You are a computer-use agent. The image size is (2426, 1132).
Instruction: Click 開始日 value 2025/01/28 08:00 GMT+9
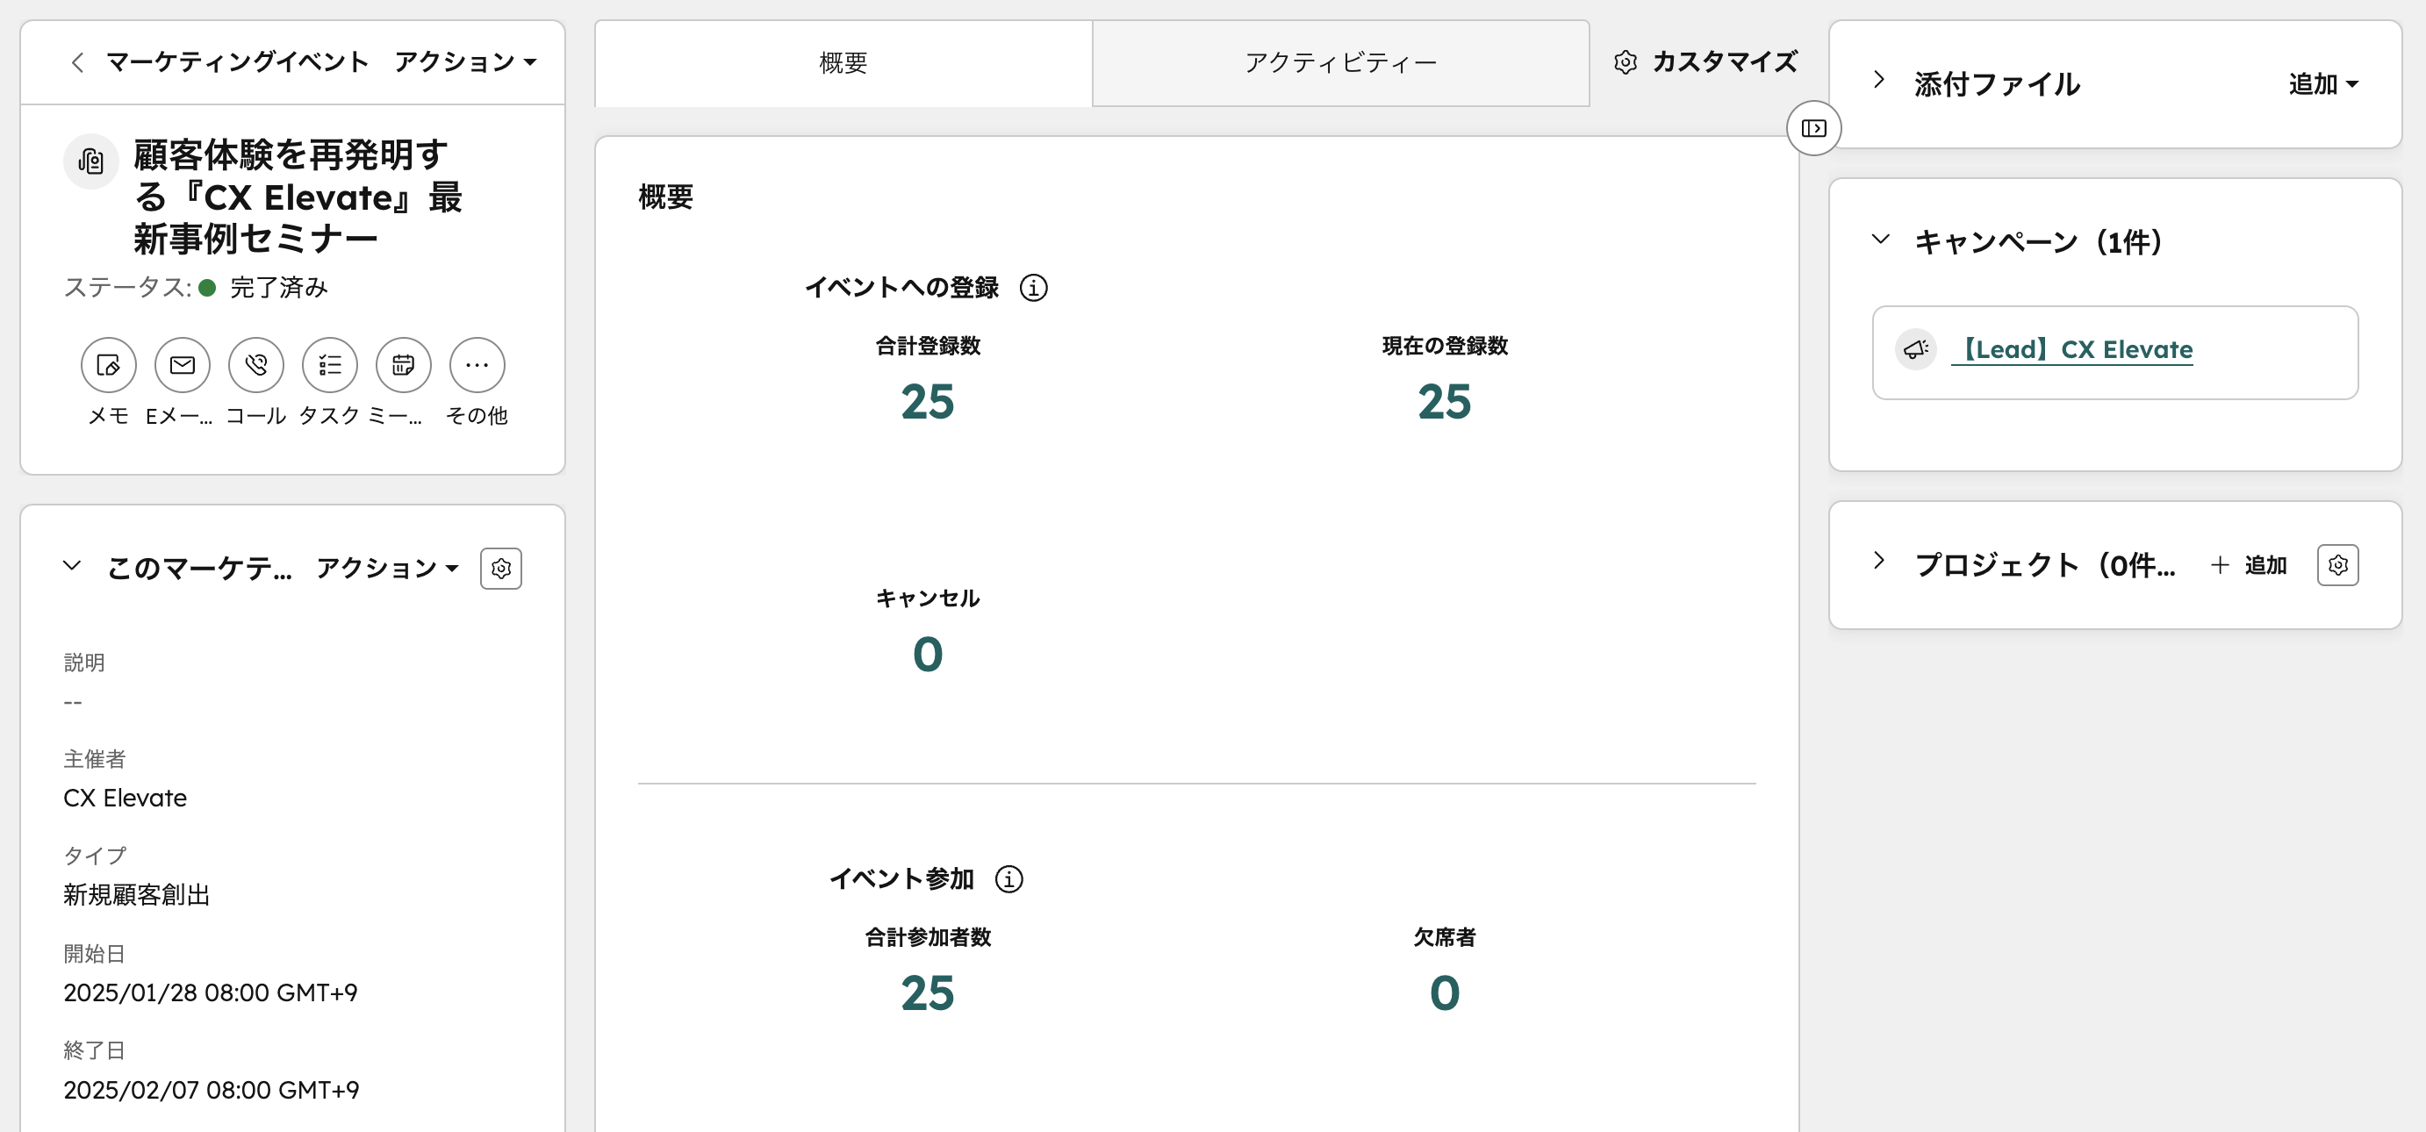click(x=210, y=992)
